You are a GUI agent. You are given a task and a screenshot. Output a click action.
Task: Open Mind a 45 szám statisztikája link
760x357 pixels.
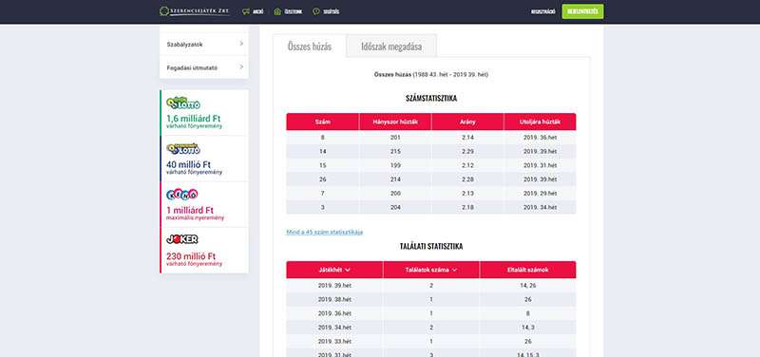tap(324, 232)
